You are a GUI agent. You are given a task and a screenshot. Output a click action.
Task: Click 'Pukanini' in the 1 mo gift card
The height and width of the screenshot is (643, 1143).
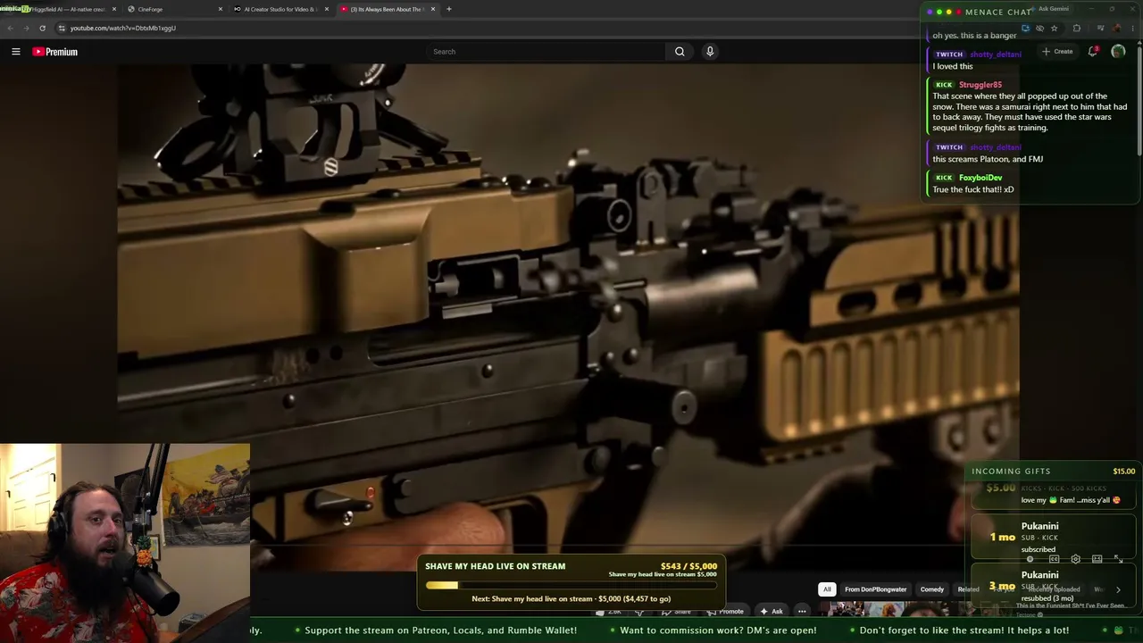[1039, 526]
